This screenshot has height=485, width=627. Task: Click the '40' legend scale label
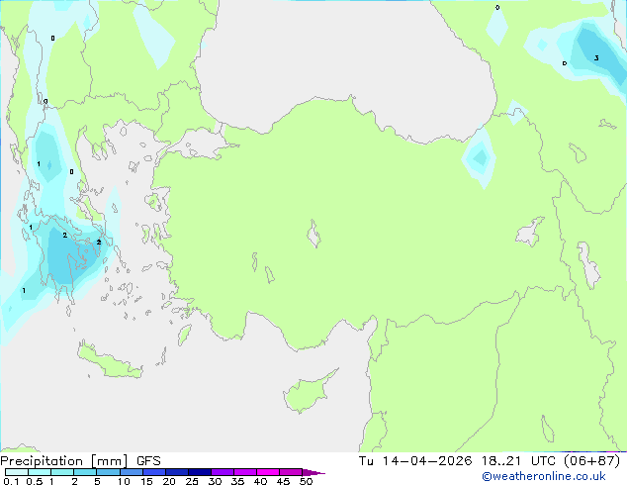coord(260,481)
